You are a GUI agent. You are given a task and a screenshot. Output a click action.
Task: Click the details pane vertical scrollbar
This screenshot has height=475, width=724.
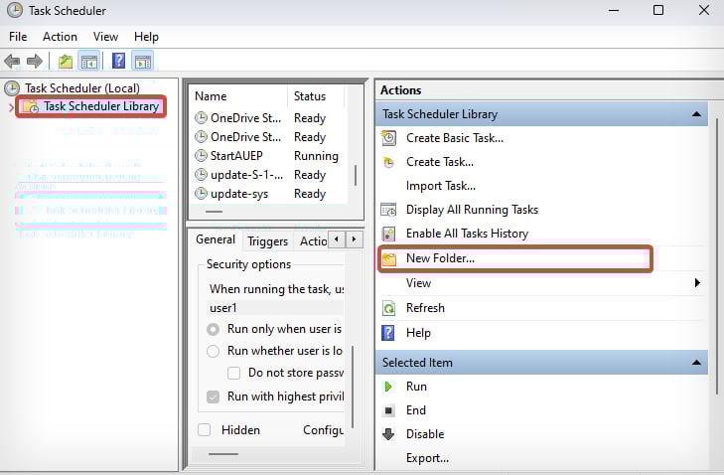[353, 388]
